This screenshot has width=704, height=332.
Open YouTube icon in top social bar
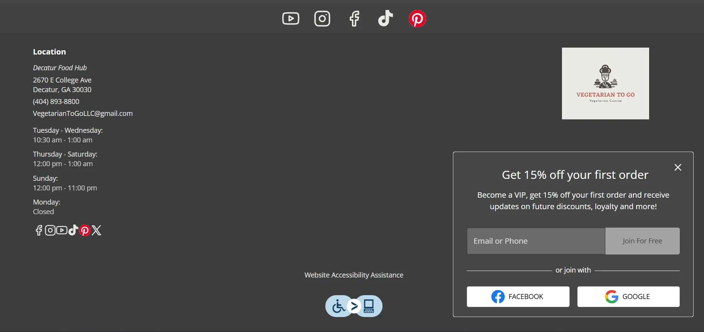pos(291,18)
